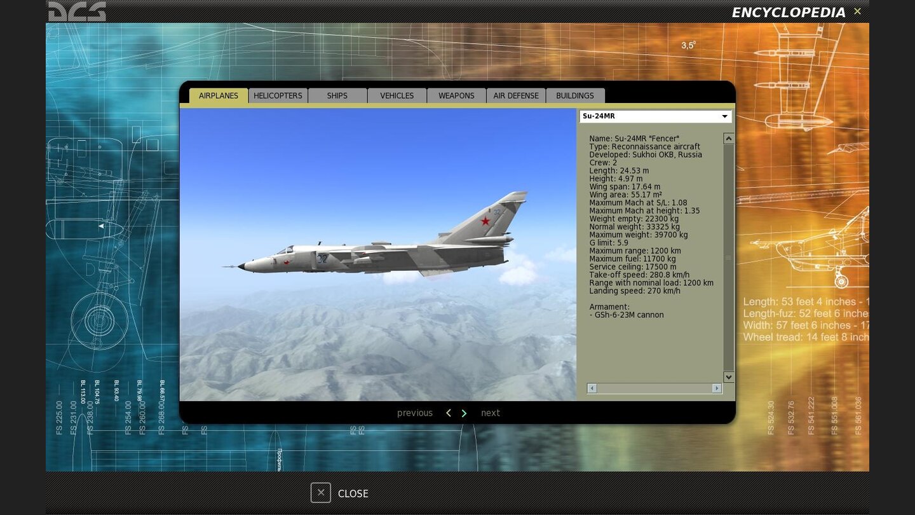Click the 'Length: 24.53 m' line
915x515 pixels.
point(619,171)
